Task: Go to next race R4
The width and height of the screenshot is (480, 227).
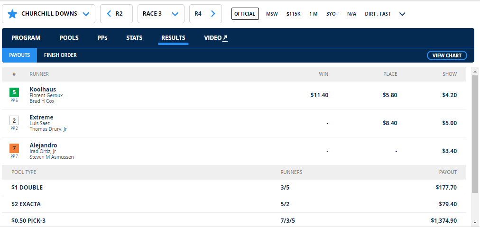Action: [x=205, y=14]
